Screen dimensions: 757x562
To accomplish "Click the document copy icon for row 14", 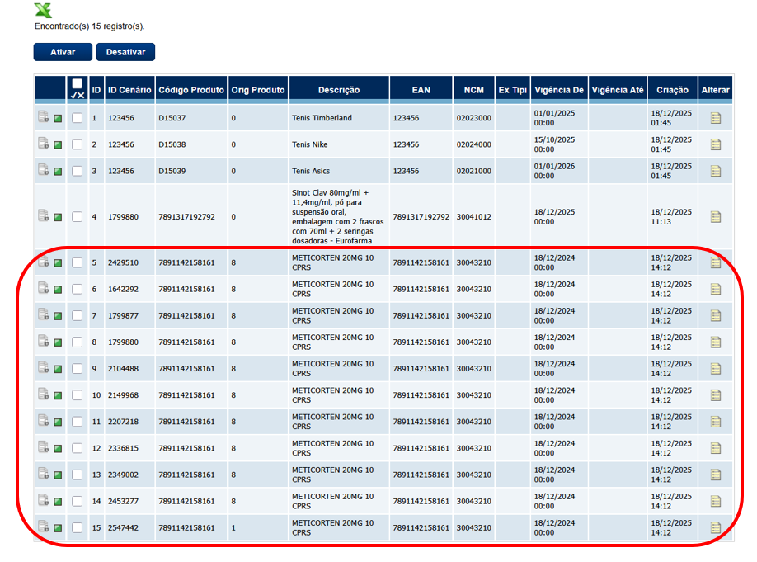I will coord(44,499).
